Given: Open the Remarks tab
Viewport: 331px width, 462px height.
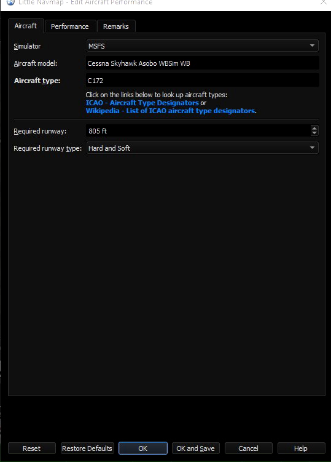Looking at the screenshot, I should click(116, 26).
